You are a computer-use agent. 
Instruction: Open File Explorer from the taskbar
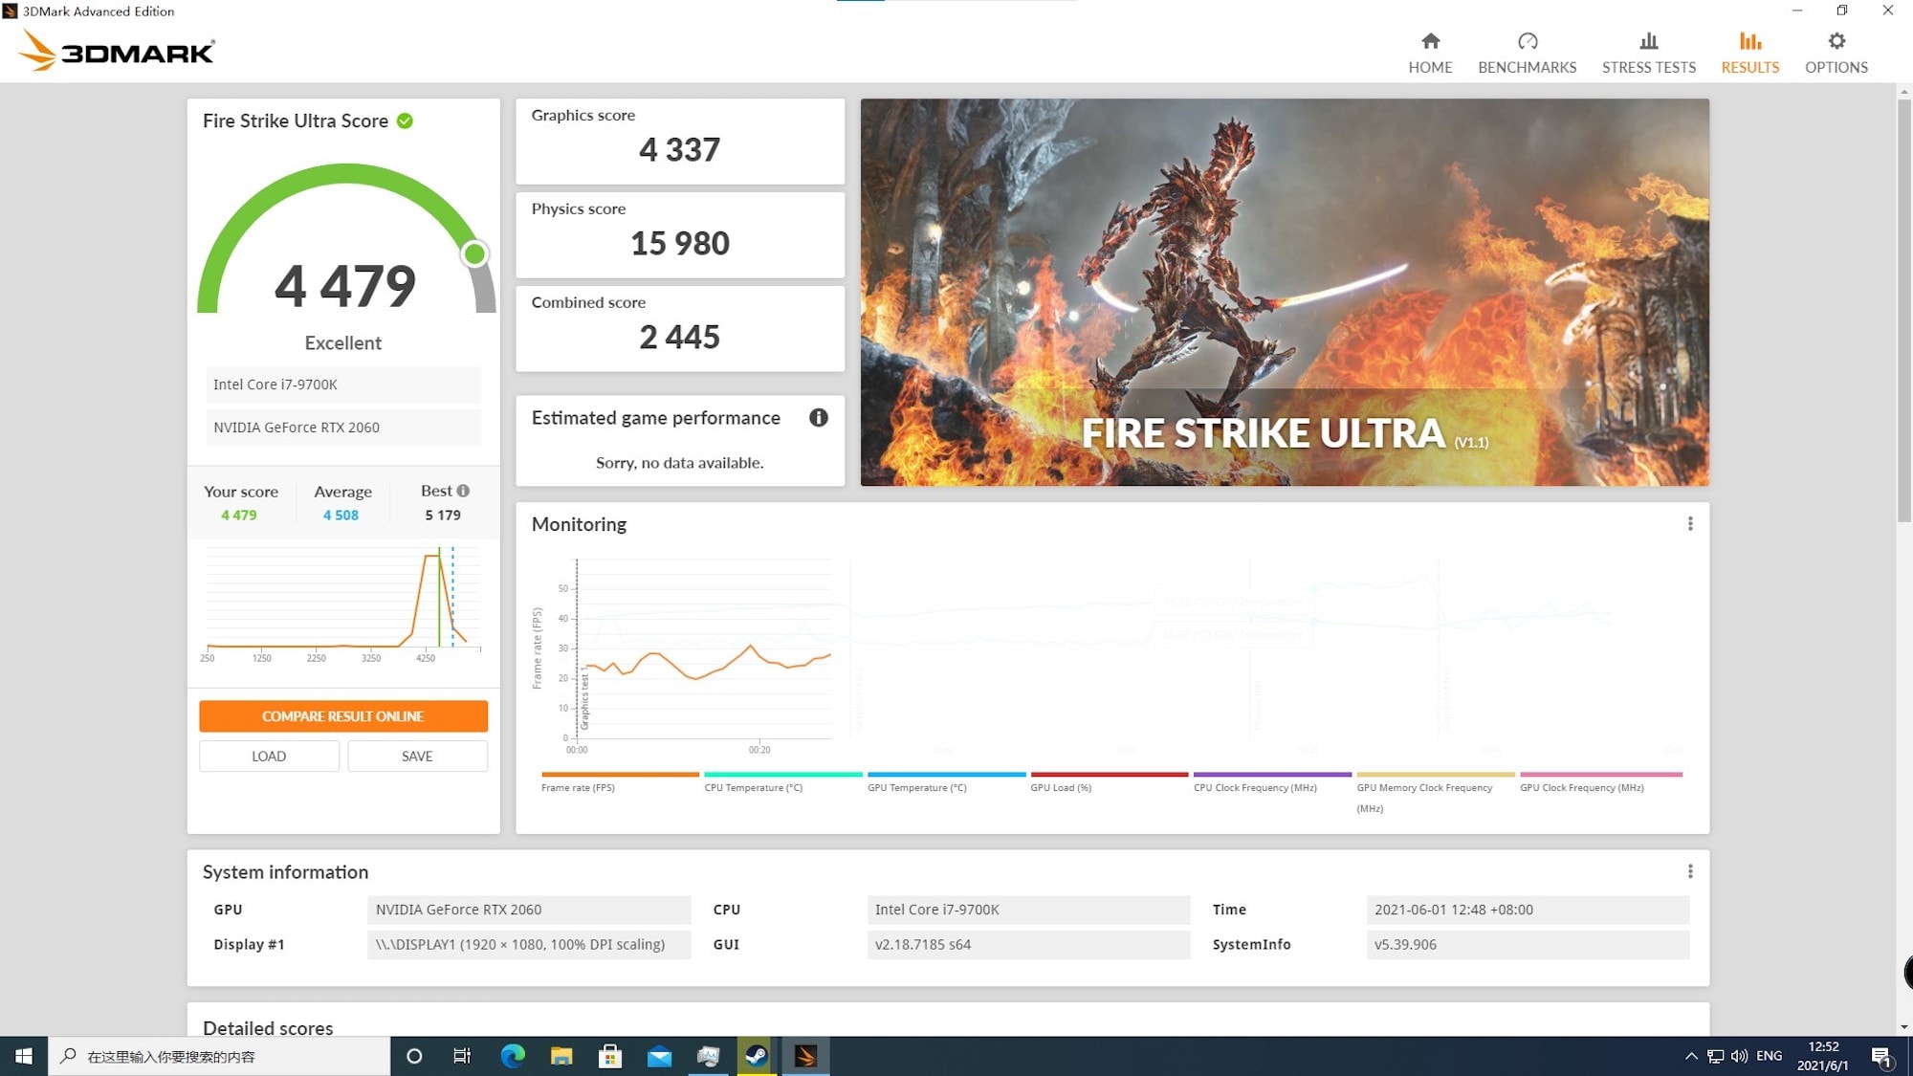tap(561, 1056)
